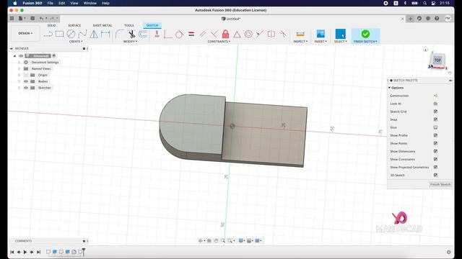This screenshot has width=462, height=259.
Task: Open the DESIGN workspace dropdown
Action: point(25,33)
